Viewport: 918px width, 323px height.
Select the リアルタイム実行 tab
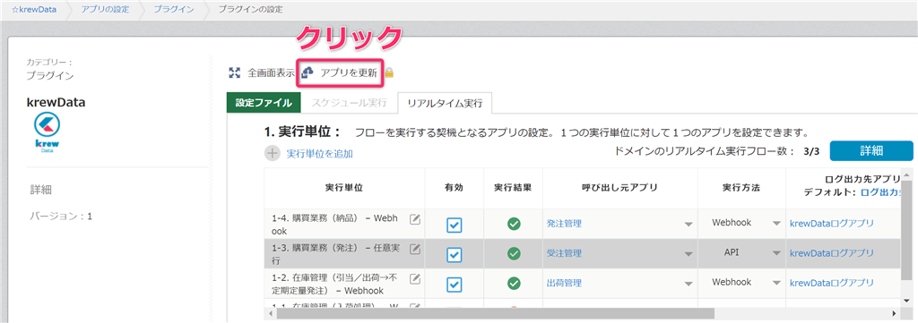[445, 103]
